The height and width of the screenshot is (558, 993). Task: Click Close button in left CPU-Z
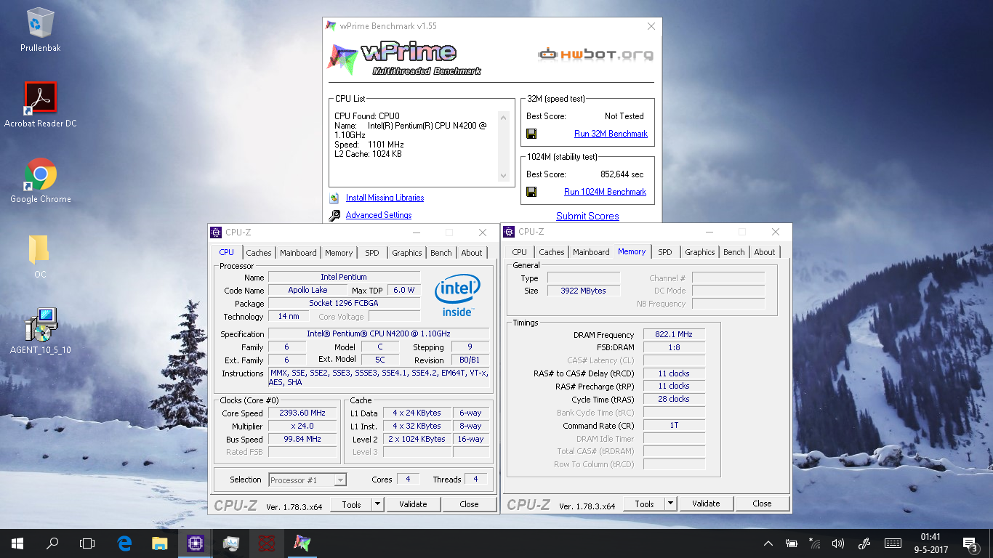click(x=470, y=504)
